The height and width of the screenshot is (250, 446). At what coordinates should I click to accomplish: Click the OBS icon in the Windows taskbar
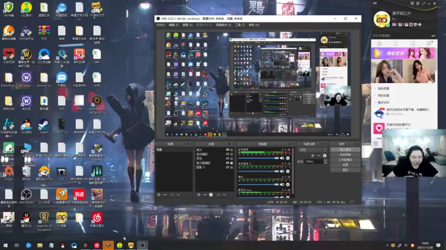click(x=142, y=245)
